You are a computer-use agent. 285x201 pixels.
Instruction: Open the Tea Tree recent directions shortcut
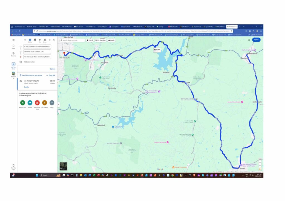coord(13,66)
